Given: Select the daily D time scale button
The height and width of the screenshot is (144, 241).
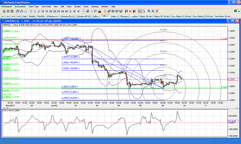Looking at the screenshot, I should [71, 11].
